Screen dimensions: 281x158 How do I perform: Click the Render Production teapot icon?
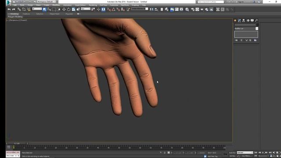(202, 9)
